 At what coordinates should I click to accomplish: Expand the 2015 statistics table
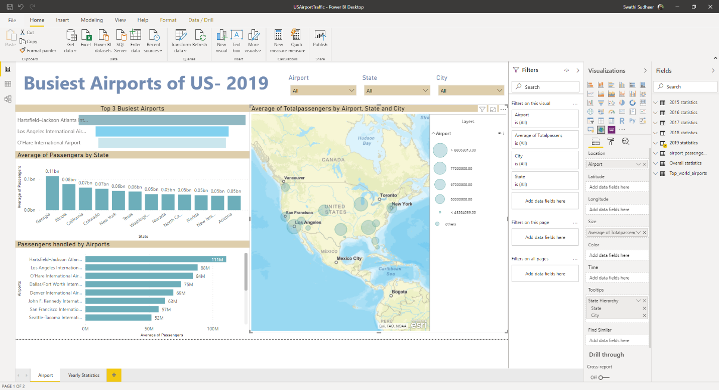click(x=656, y=103)
